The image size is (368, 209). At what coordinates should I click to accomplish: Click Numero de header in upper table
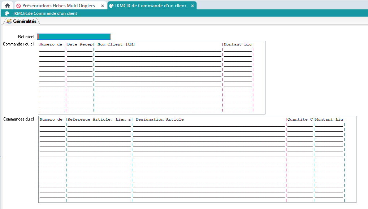(51, 44)
